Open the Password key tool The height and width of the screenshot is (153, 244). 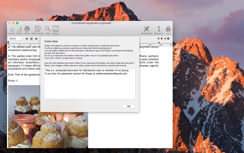(158, 29)
